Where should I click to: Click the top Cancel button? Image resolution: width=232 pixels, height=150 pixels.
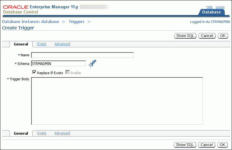point(207,36)
